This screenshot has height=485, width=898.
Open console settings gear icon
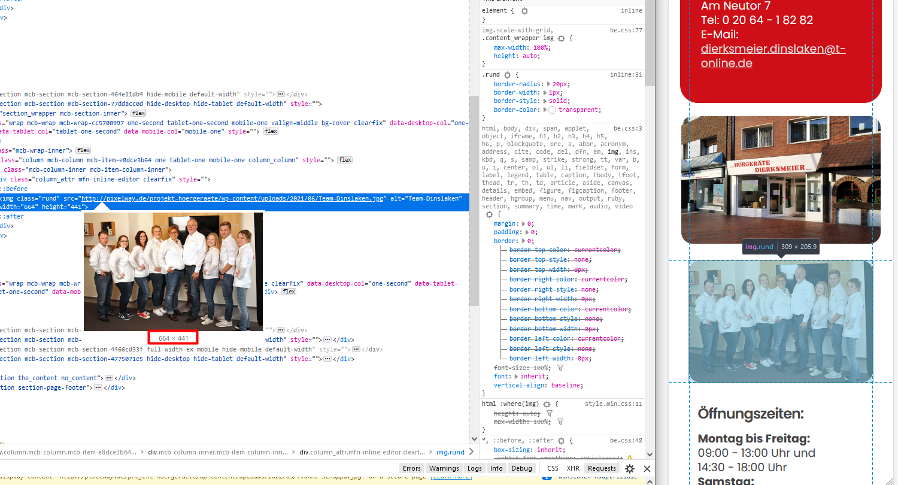coord(630,468)
